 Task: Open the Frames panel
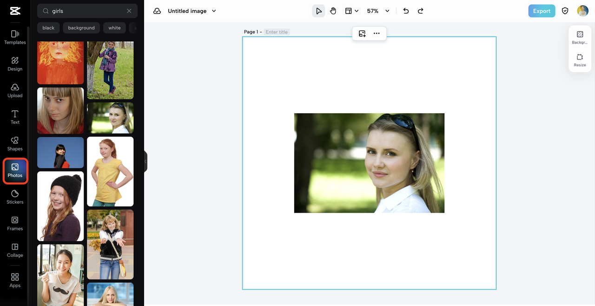point(15,223)
